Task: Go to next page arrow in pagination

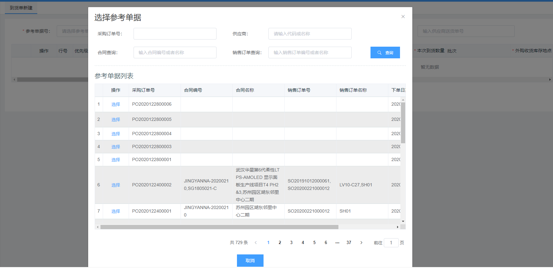Action: 361,243
